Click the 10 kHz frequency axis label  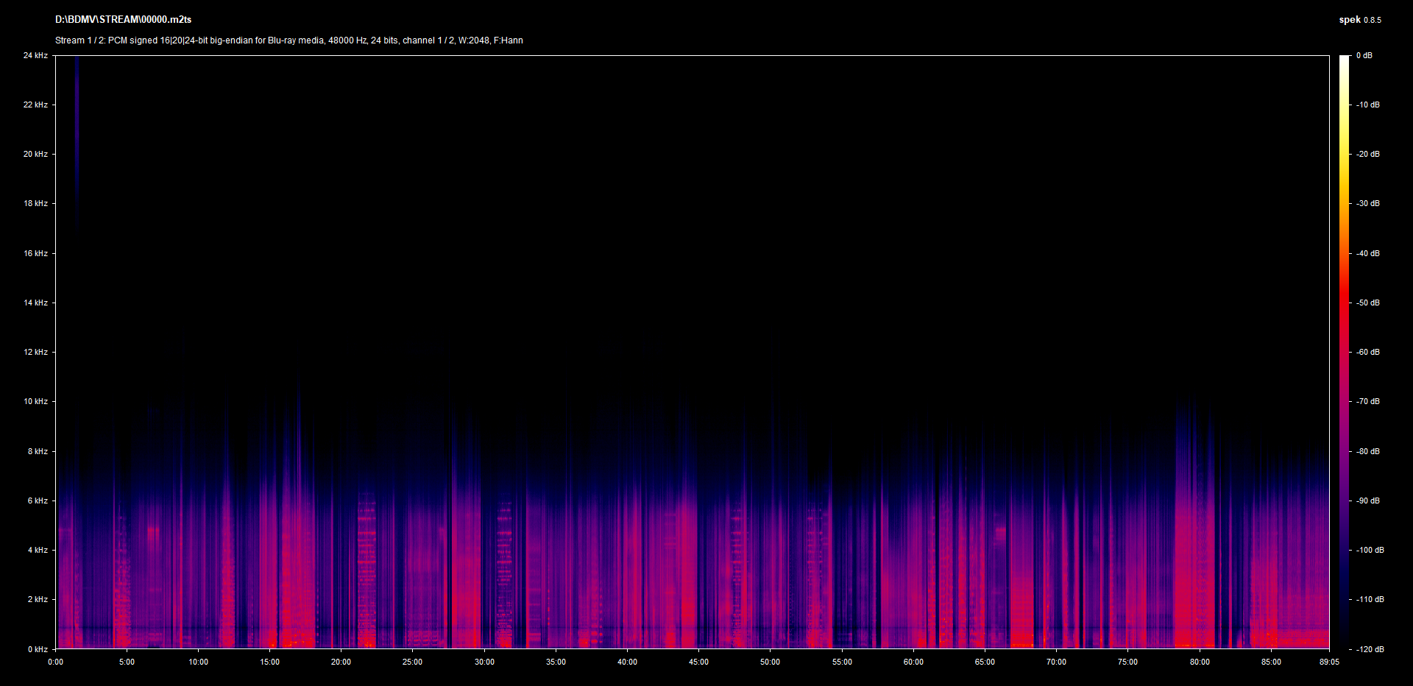[35, 401]
